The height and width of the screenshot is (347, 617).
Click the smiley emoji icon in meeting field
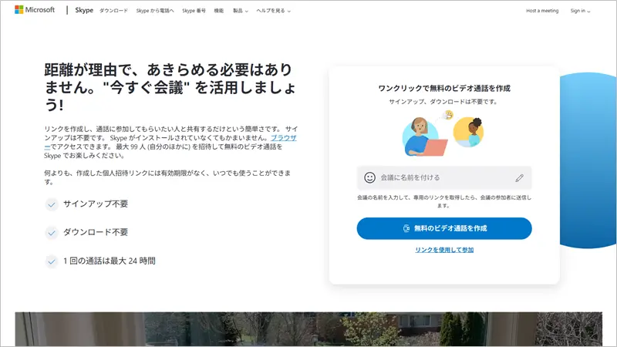point(369,177)
